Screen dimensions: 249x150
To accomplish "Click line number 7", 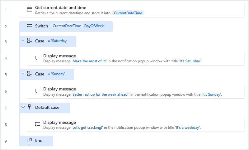I will pyautogui.click(x=6, y=108).
